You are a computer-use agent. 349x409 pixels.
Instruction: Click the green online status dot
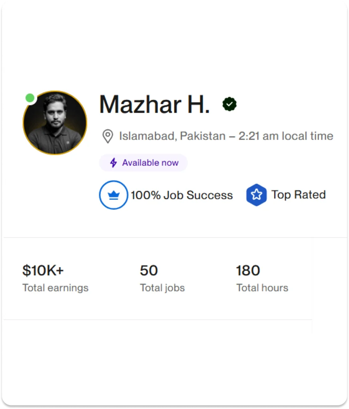(30, 98)
